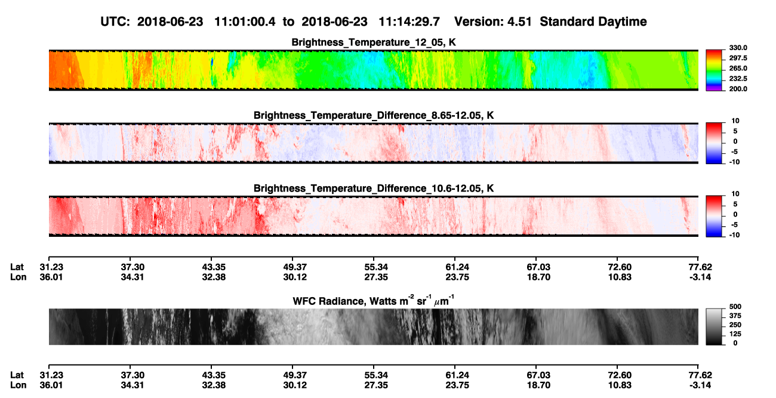Click latitude 55.34 on the axis below the WFC panel
The width and height of the screenshot is (776, 398).
[x=374, y=375]
